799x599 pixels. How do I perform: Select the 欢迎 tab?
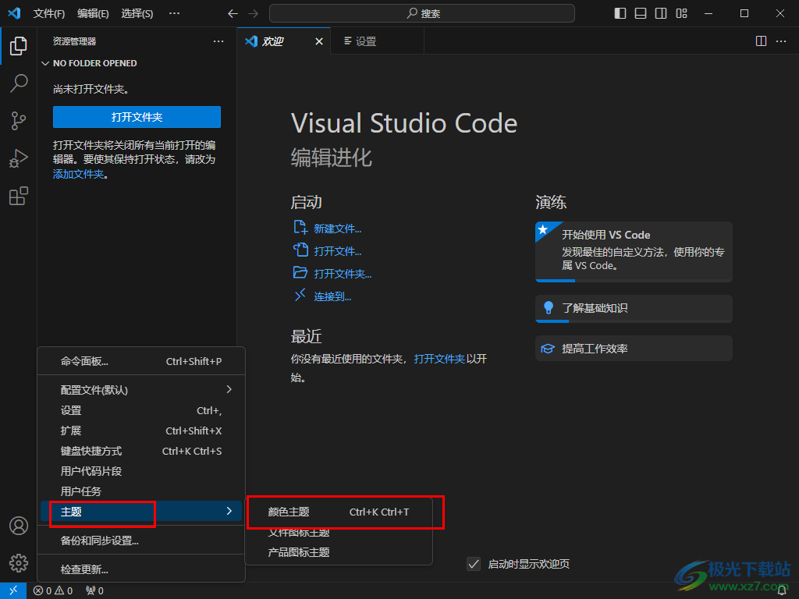point(283,41)
